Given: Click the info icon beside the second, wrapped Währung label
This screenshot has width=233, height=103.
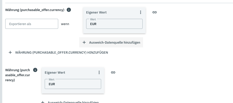Looking at the screenshot, I should [x=35, y=70].
